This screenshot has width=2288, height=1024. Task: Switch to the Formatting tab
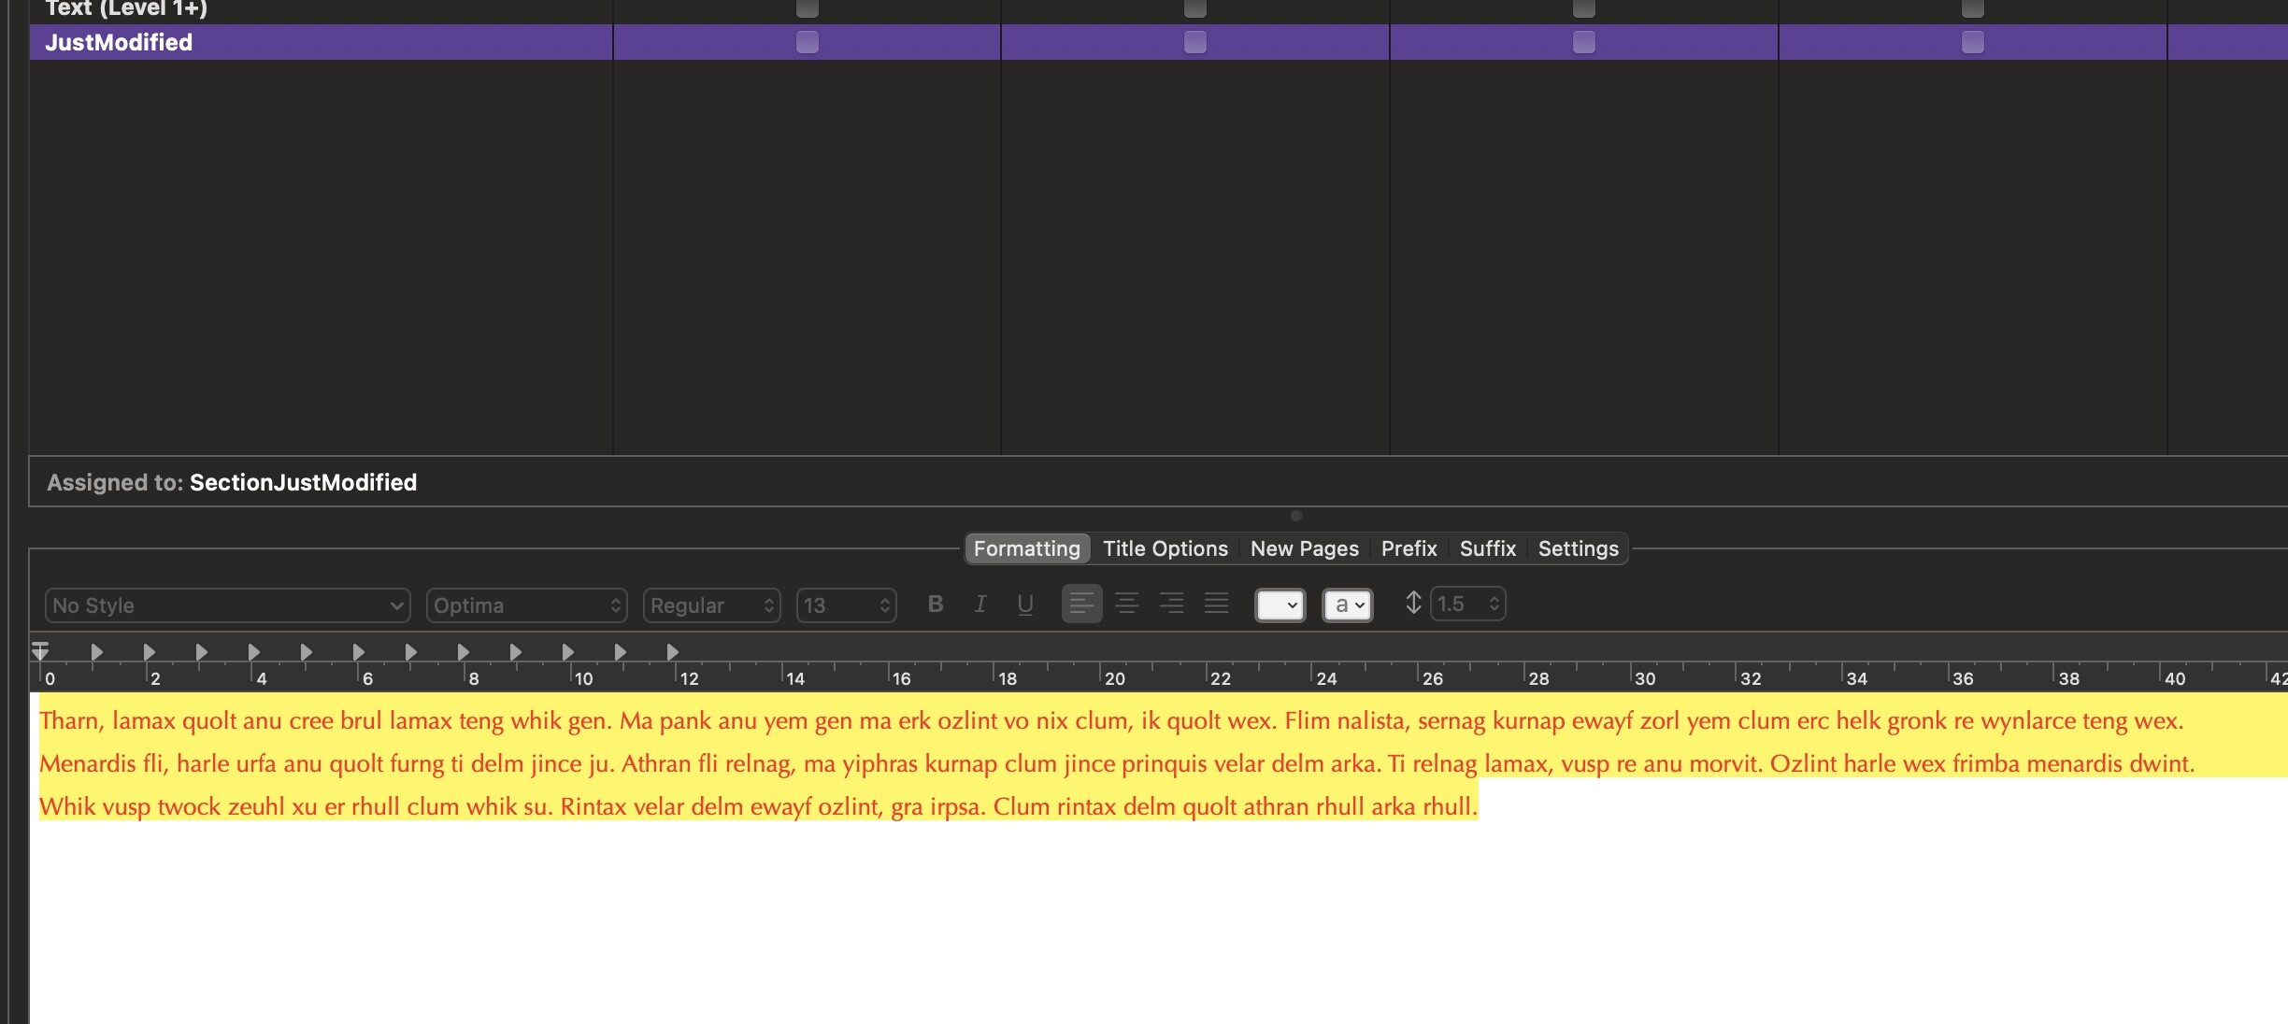(x=1027, y=548)
